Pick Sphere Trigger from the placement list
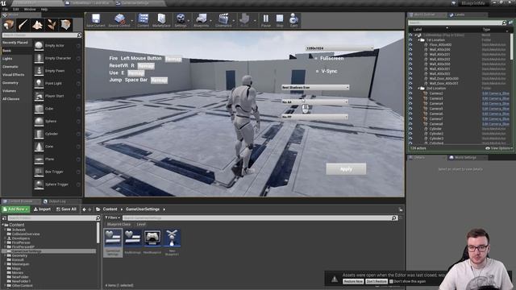 57,184
